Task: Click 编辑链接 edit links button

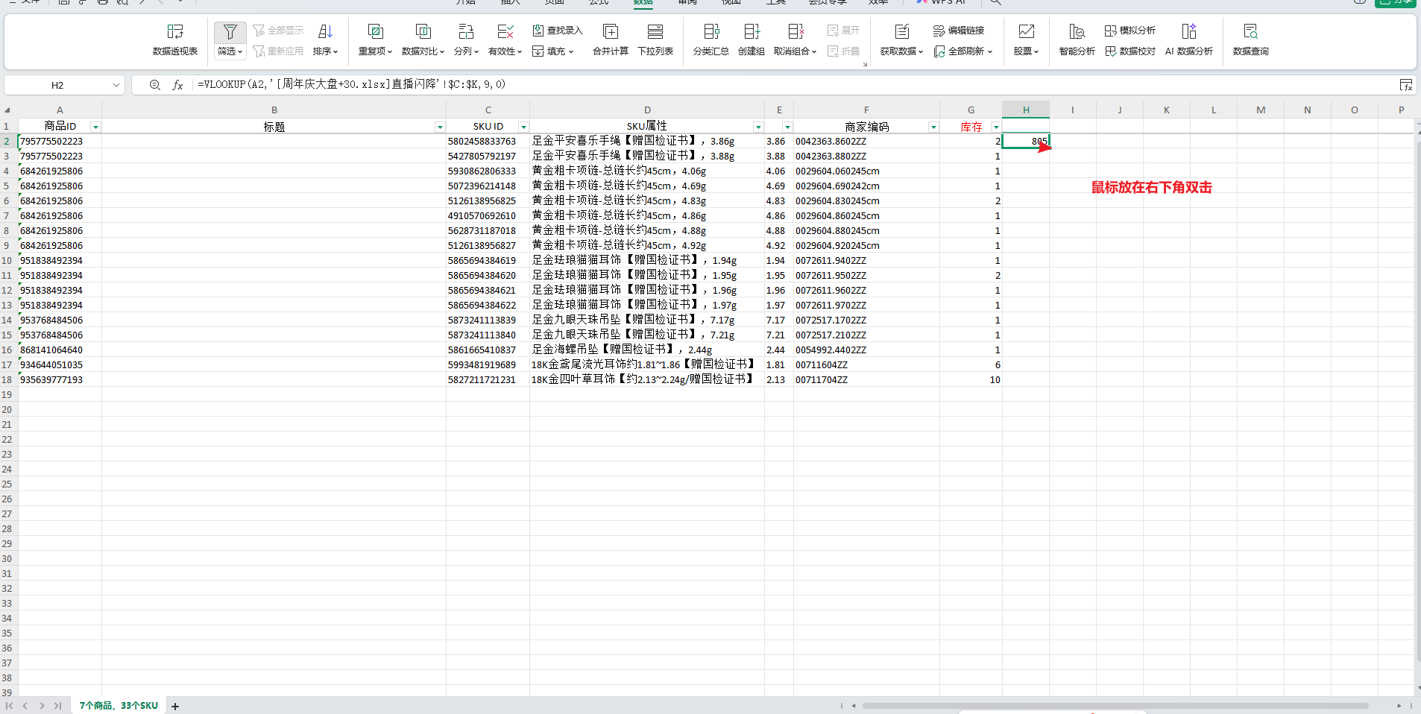Action: point(959,31)
